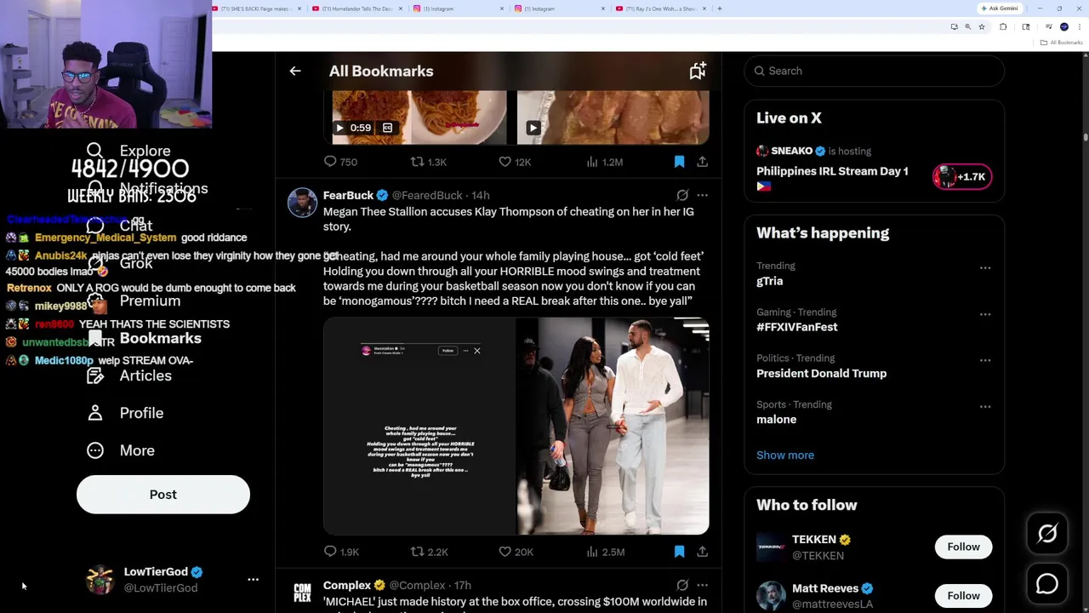Open the photo of the couple walking

pos(613,427)
